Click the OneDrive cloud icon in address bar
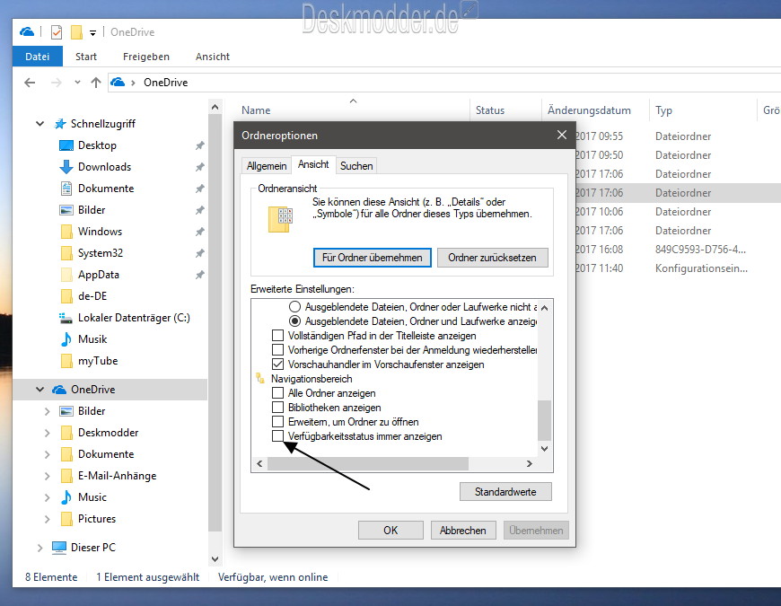 (118, 83)
